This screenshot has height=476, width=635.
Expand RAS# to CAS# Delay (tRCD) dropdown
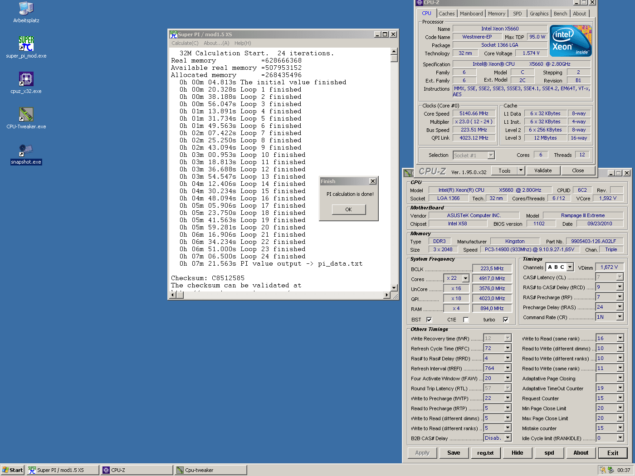[x=620, y=287]
